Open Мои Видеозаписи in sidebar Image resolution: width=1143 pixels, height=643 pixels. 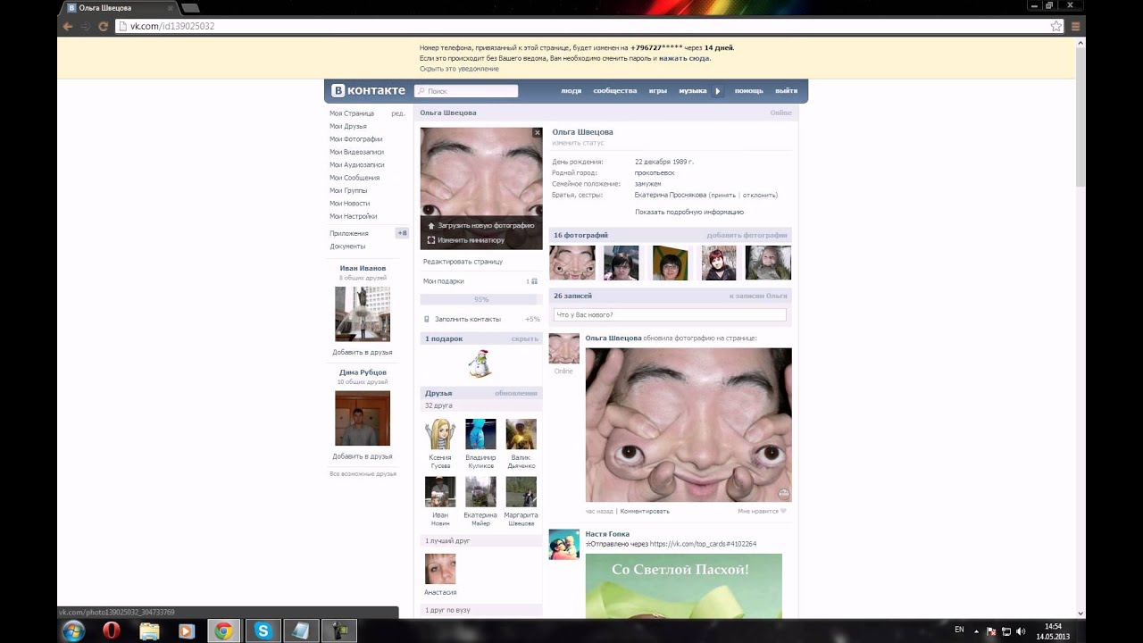[357, 152]
